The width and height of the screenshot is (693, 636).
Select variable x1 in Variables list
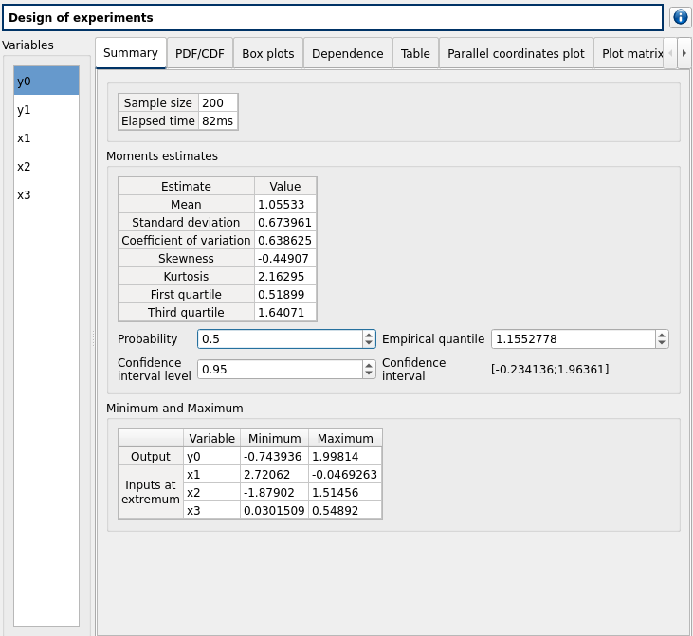coord(25,138)
